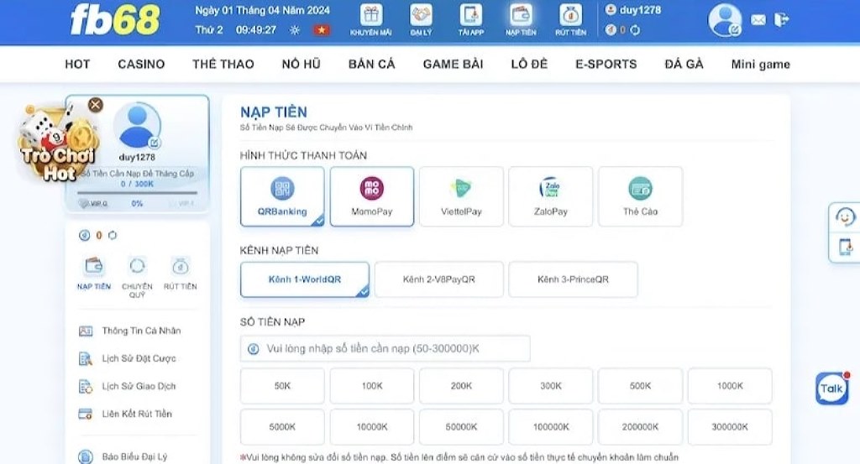
Task: Select QRBanking payment method
Action: click(x=282, y=196)
